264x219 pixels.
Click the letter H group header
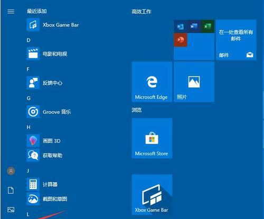[29, 127]
